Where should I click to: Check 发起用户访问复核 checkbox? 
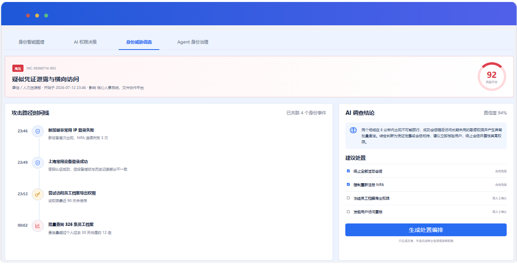click(x=348, y=211)
